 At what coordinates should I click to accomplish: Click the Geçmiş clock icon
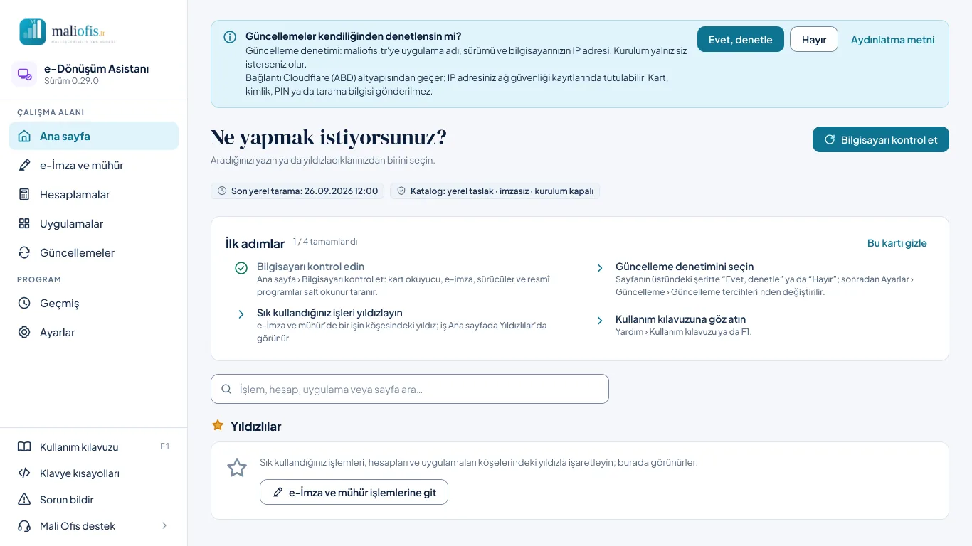point(24,303)
